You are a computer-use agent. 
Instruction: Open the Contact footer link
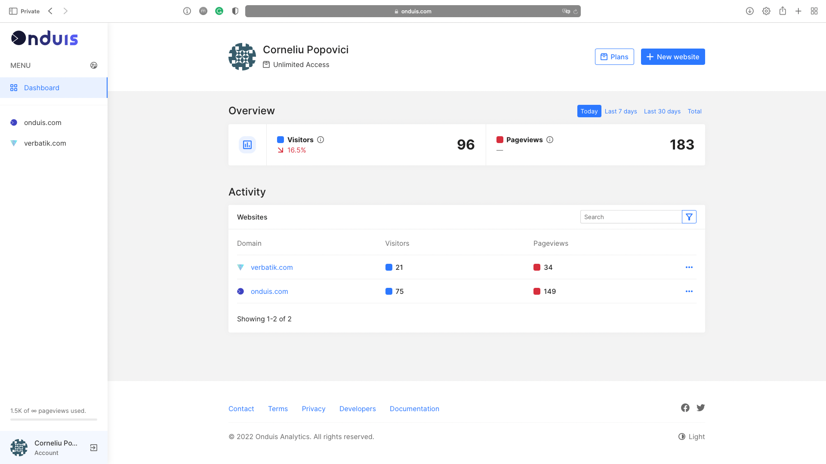click(x=241, y=409)
